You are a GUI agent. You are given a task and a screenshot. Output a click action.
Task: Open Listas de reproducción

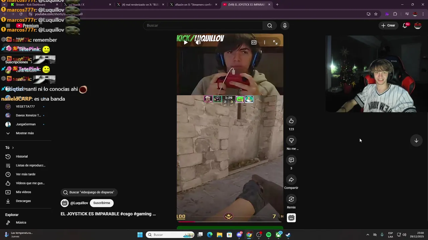pyautogui.click(x=25, y=165)
